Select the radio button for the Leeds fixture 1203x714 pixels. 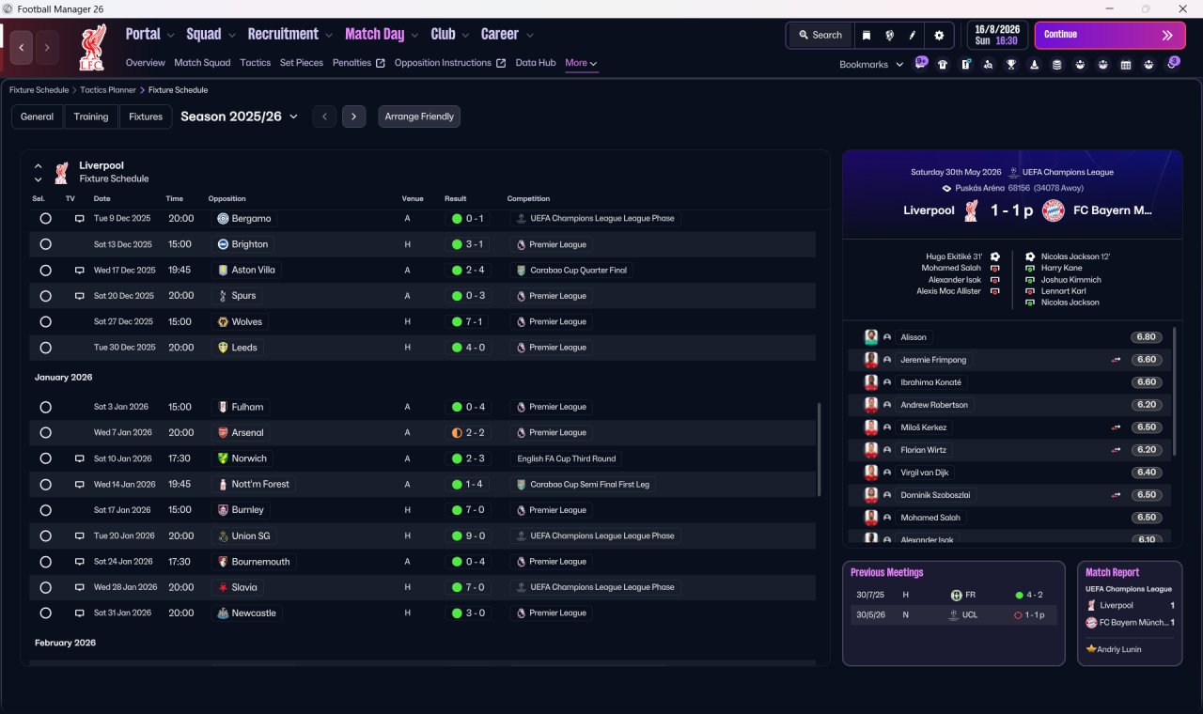click(45, 347)
